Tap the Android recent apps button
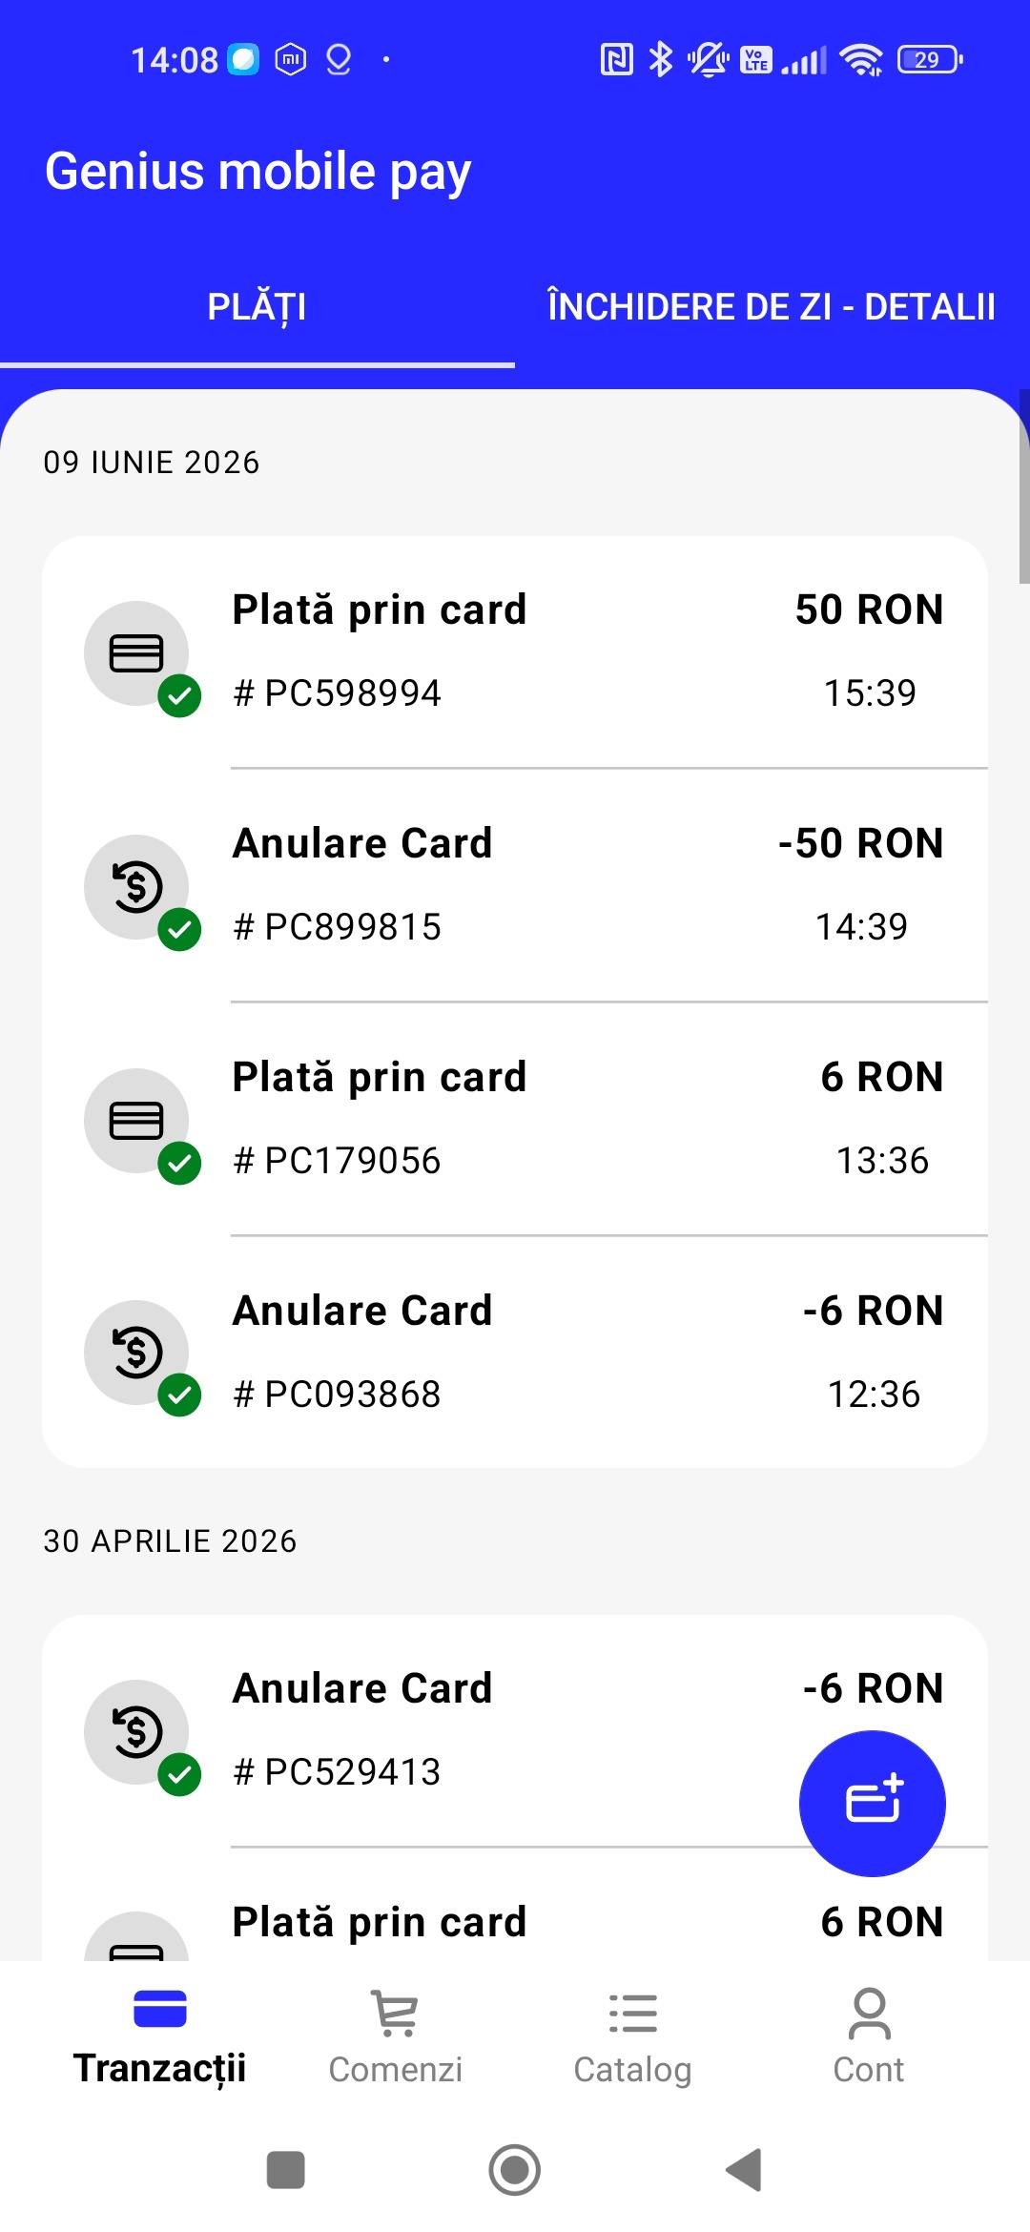1030x2232 pixels. [286, 2170]
